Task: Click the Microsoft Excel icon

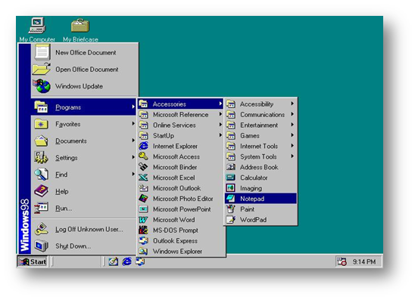Action: [143, 178]
